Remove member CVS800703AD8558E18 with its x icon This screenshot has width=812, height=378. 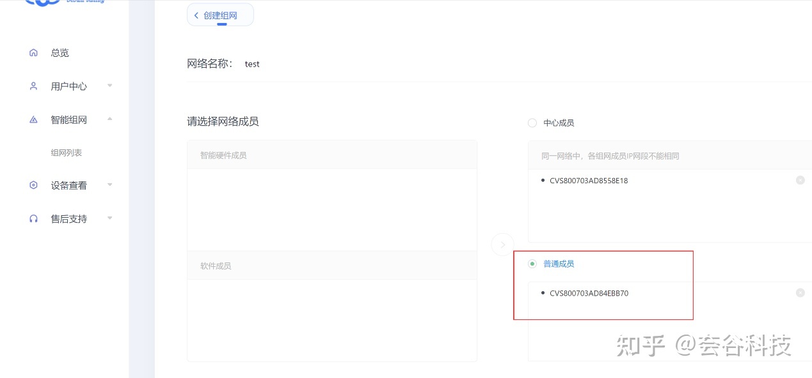800,181
